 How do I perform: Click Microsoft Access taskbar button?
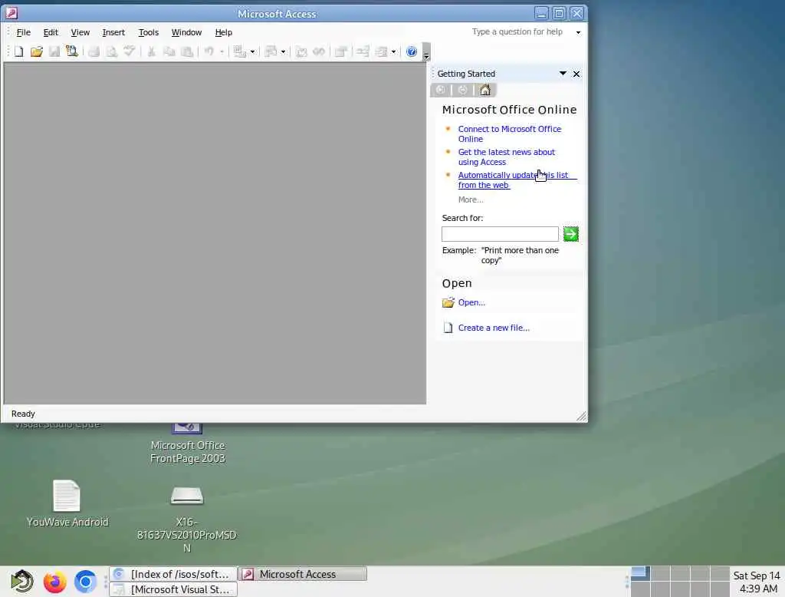coord(303,574)
